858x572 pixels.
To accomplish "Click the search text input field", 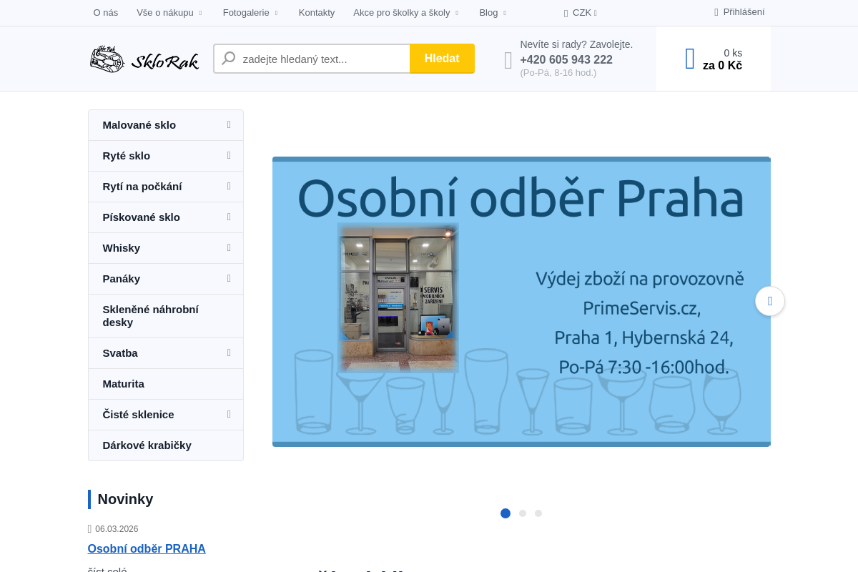I will click(x=312, y=59).
